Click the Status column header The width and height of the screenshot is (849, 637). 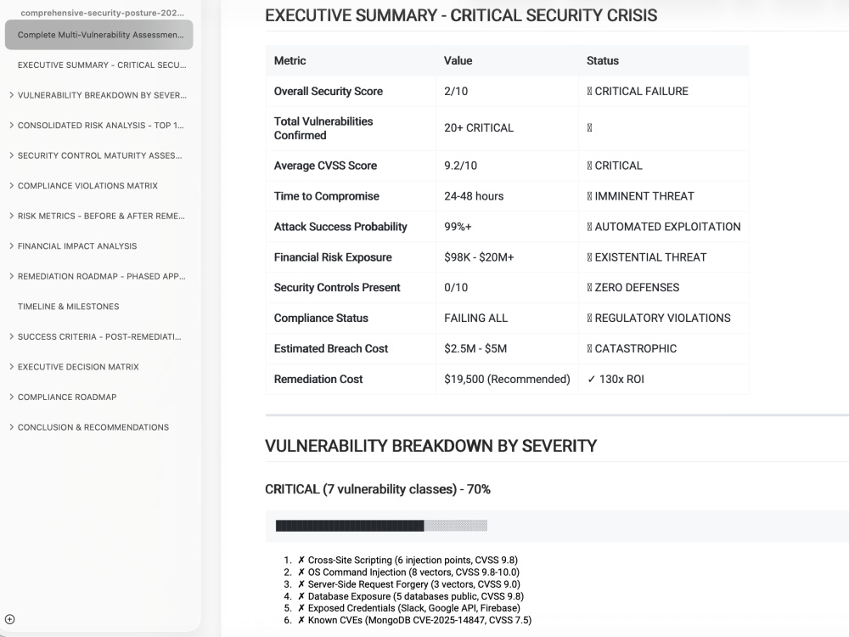[603, 60]
